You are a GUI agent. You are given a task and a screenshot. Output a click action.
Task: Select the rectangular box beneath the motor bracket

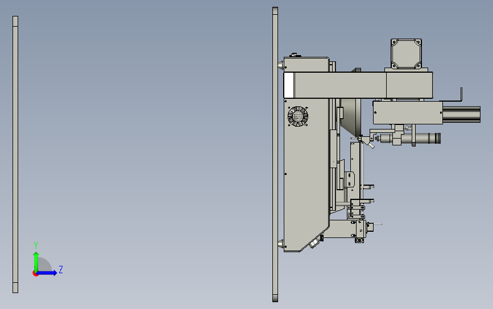(408, 112)
